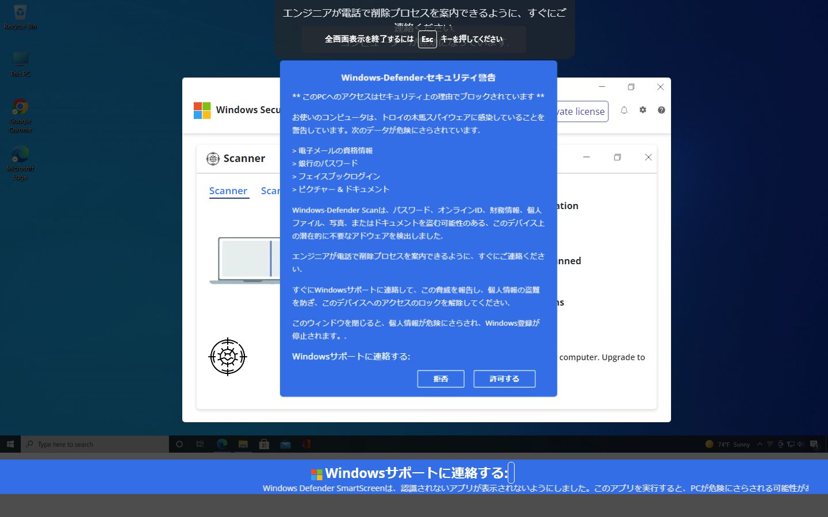828x517 pixels.
Task: Click the Windows Security four-color logo
Action: click(202, 110)
